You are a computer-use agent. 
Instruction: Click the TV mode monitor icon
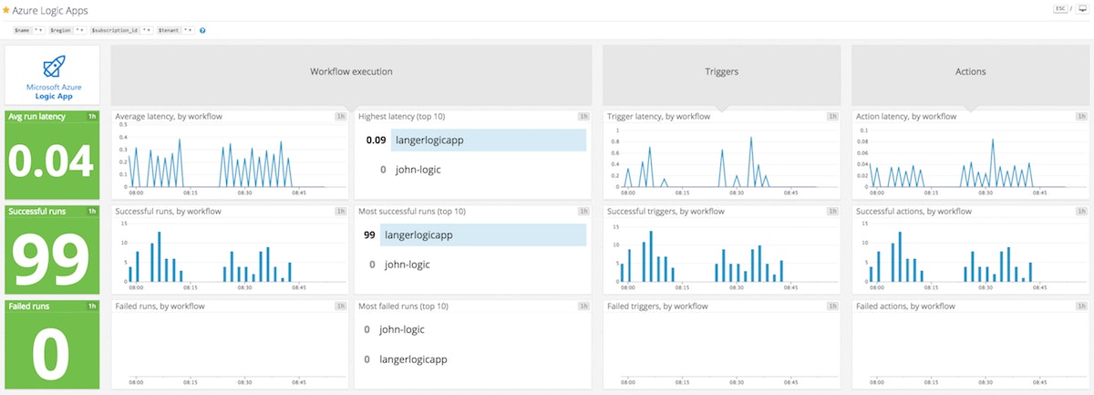pyautogui.click(x=1082, y=9)
